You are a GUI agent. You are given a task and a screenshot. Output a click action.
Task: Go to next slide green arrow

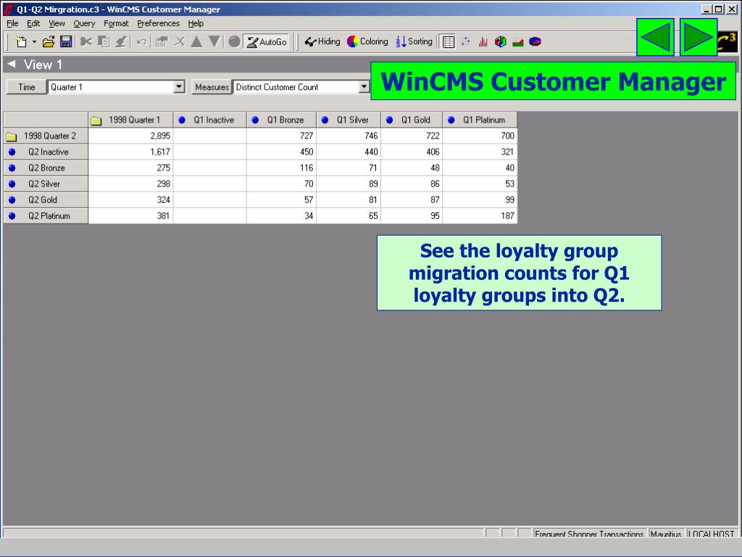[x=699, y=37]
